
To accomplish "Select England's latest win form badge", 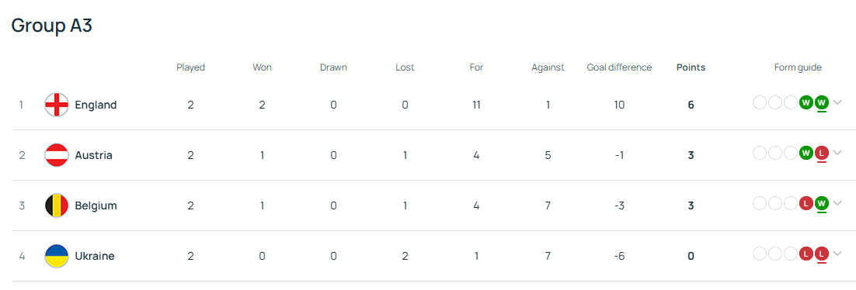I will click(x=822, y=102).
